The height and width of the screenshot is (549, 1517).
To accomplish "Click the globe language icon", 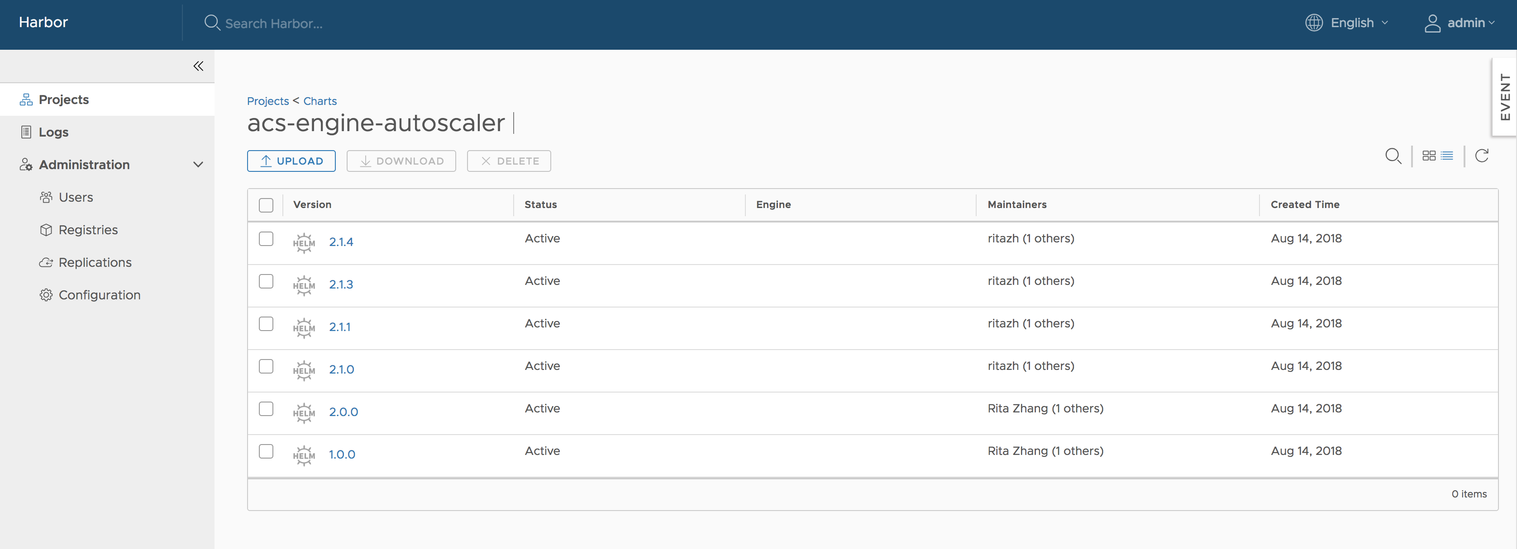I will tap(1314, 23).
